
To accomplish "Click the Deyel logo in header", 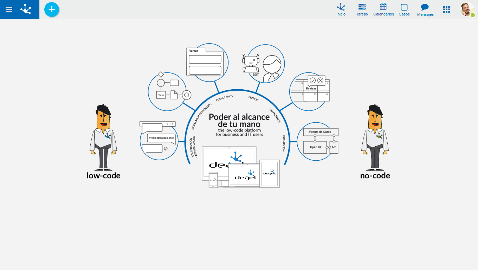I will click(x=26, y=9).
